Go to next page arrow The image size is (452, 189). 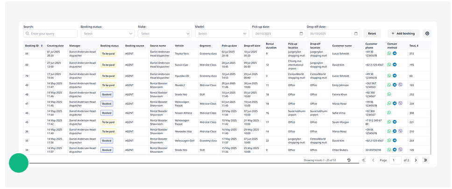pos(416,160)
